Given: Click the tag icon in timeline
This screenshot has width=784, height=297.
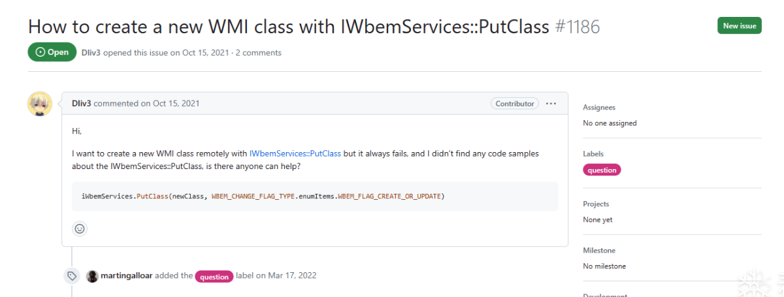Looking at the screenshot, I should (71, 275).
